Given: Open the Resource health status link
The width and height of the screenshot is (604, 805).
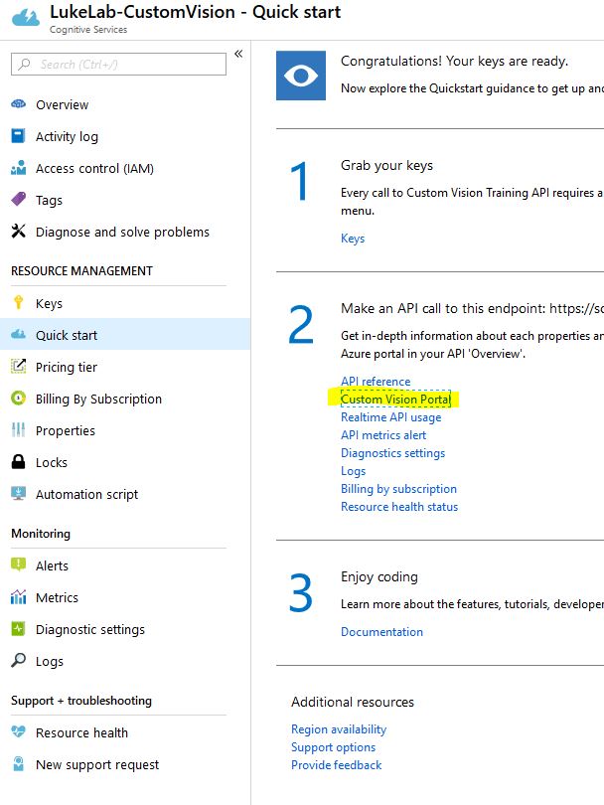Looking at the screenshot, I should (x=399, y=507).
